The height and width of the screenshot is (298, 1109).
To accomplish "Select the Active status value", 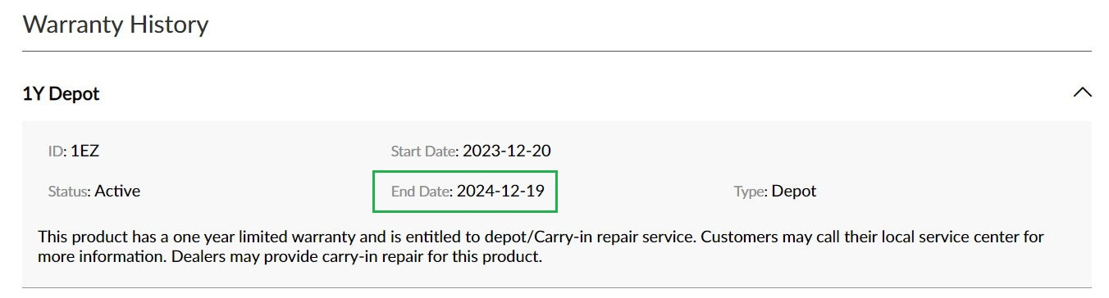I will click(117, 191).
